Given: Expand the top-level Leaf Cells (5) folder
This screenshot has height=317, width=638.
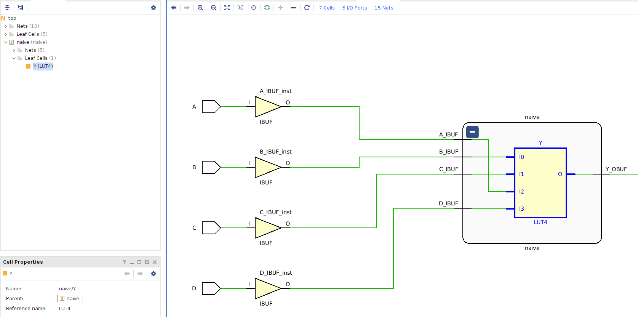Looking at the screenshot, I should click(6, 34).
